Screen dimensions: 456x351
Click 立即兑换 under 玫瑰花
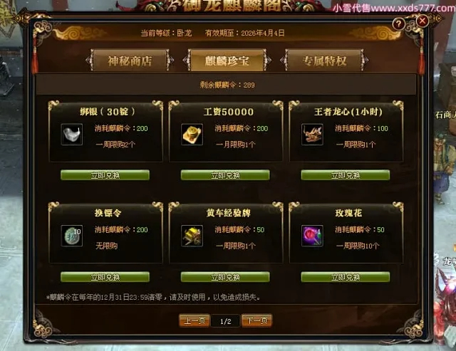(x=346, y=277)
